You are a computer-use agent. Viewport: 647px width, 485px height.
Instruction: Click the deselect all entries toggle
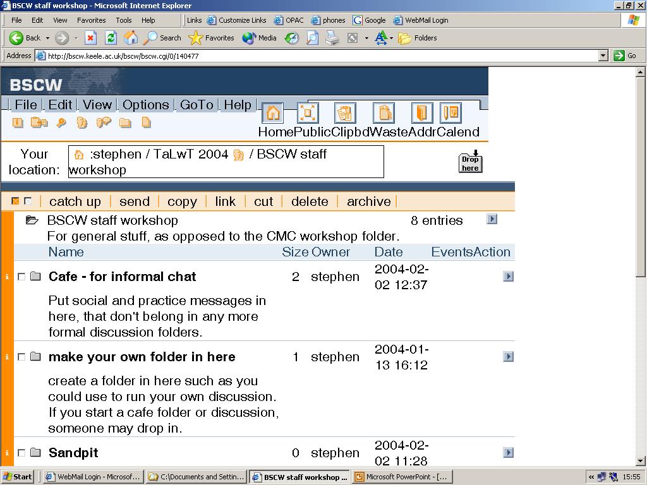click(28, 201)
